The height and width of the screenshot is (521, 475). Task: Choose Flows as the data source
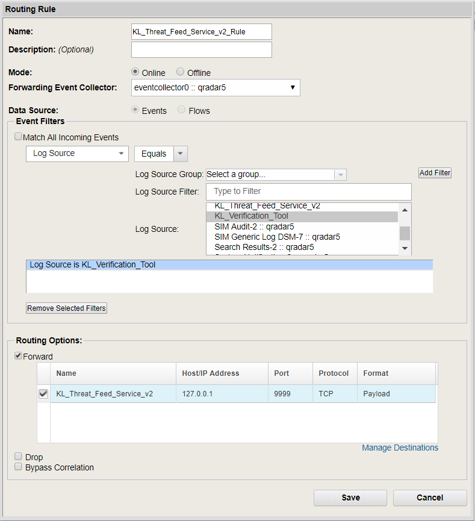point(181,110)
